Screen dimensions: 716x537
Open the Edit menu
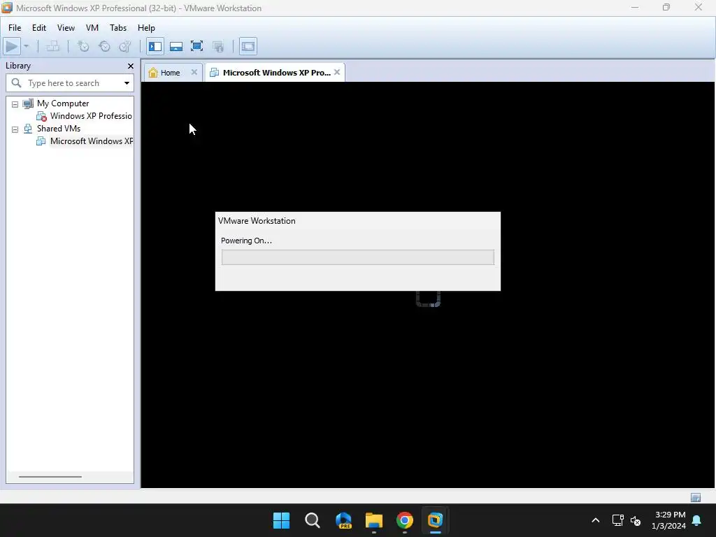click(39, 28)
